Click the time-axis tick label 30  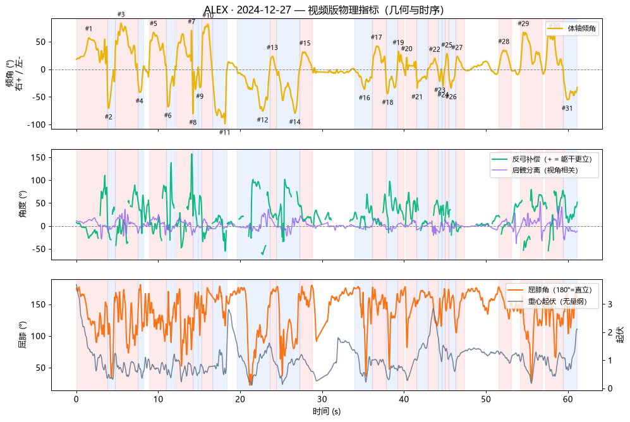[322, 399]
